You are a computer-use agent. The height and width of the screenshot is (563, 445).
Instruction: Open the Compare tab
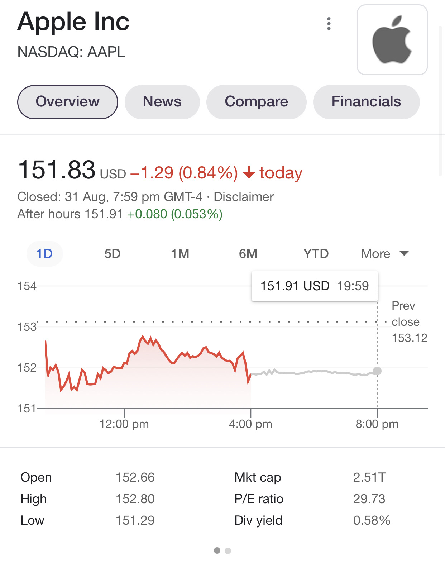[256, 102]
